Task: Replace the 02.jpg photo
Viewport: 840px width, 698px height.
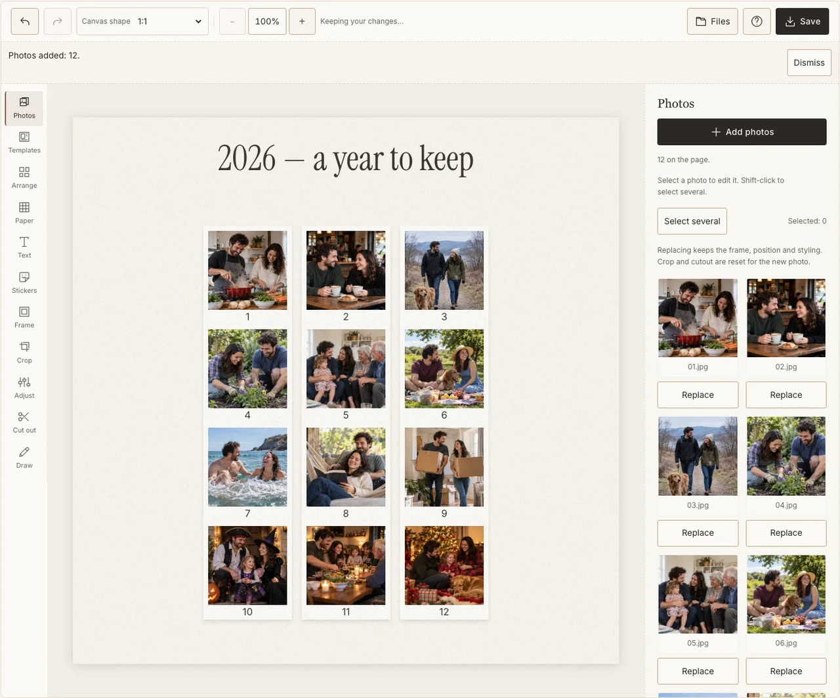Action: coord(786,395)
